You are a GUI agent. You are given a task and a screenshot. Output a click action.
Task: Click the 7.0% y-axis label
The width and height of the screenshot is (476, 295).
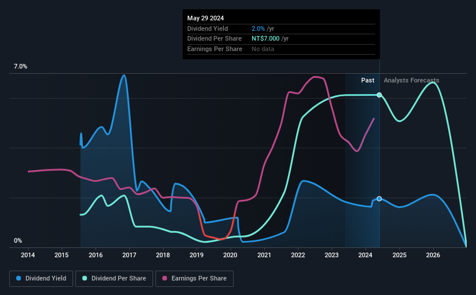click(x=20, y=67)
